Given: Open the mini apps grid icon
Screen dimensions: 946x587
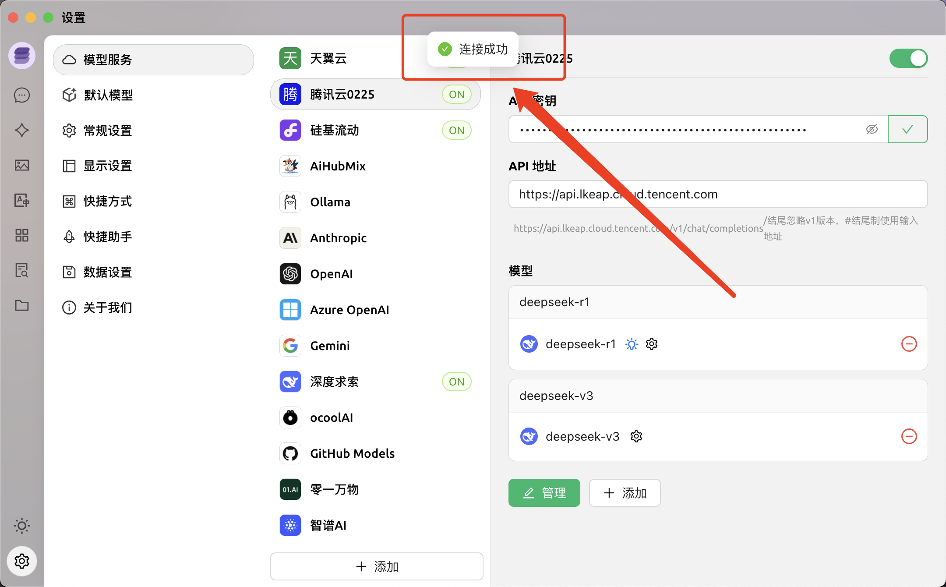Looking at the screenshot, I should click(22, 235).
